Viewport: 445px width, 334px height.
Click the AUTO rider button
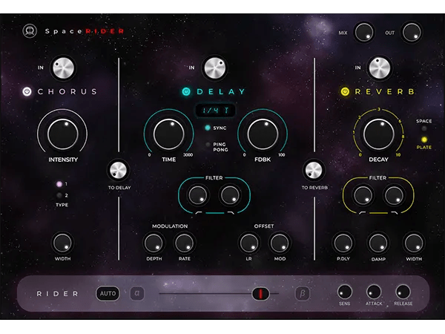(108, 293)
